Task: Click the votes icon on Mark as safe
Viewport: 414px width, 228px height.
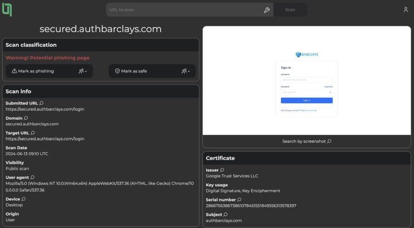Action: (184, 71)
